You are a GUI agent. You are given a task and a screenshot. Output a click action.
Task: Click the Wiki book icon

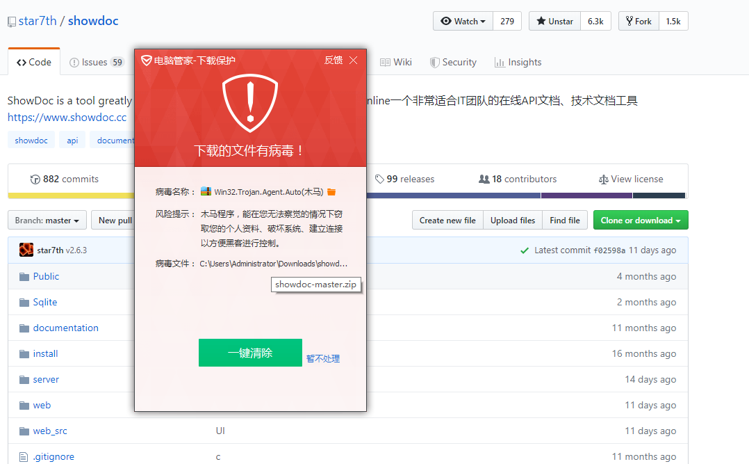pos(385,62)
